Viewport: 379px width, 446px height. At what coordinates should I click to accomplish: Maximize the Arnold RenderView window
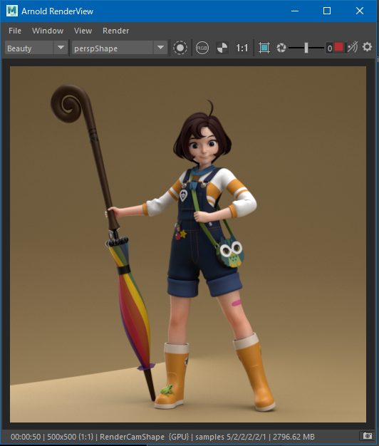[x=327, y=11]
